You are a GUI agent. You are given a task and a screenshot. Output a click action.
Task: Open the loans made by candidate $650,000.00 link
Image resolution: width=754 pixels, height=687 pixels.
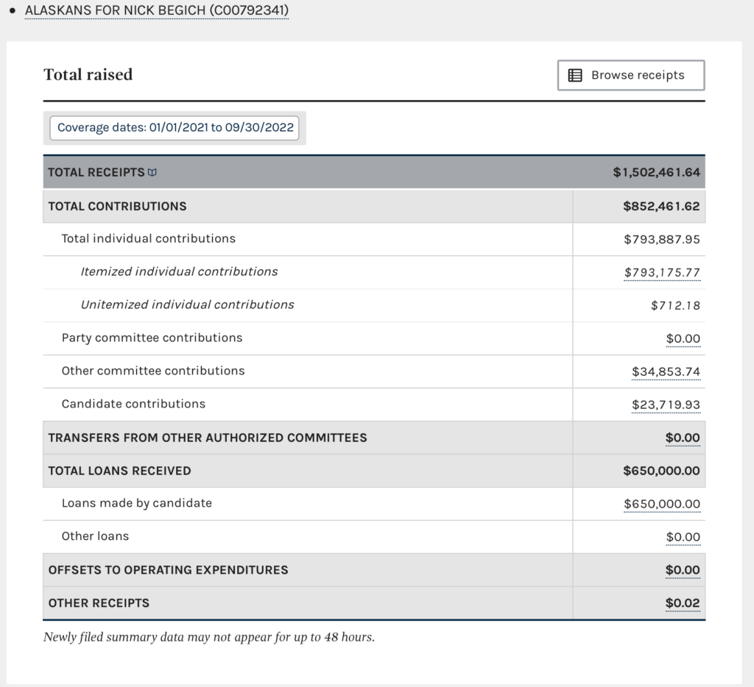(x=662, y=504)
